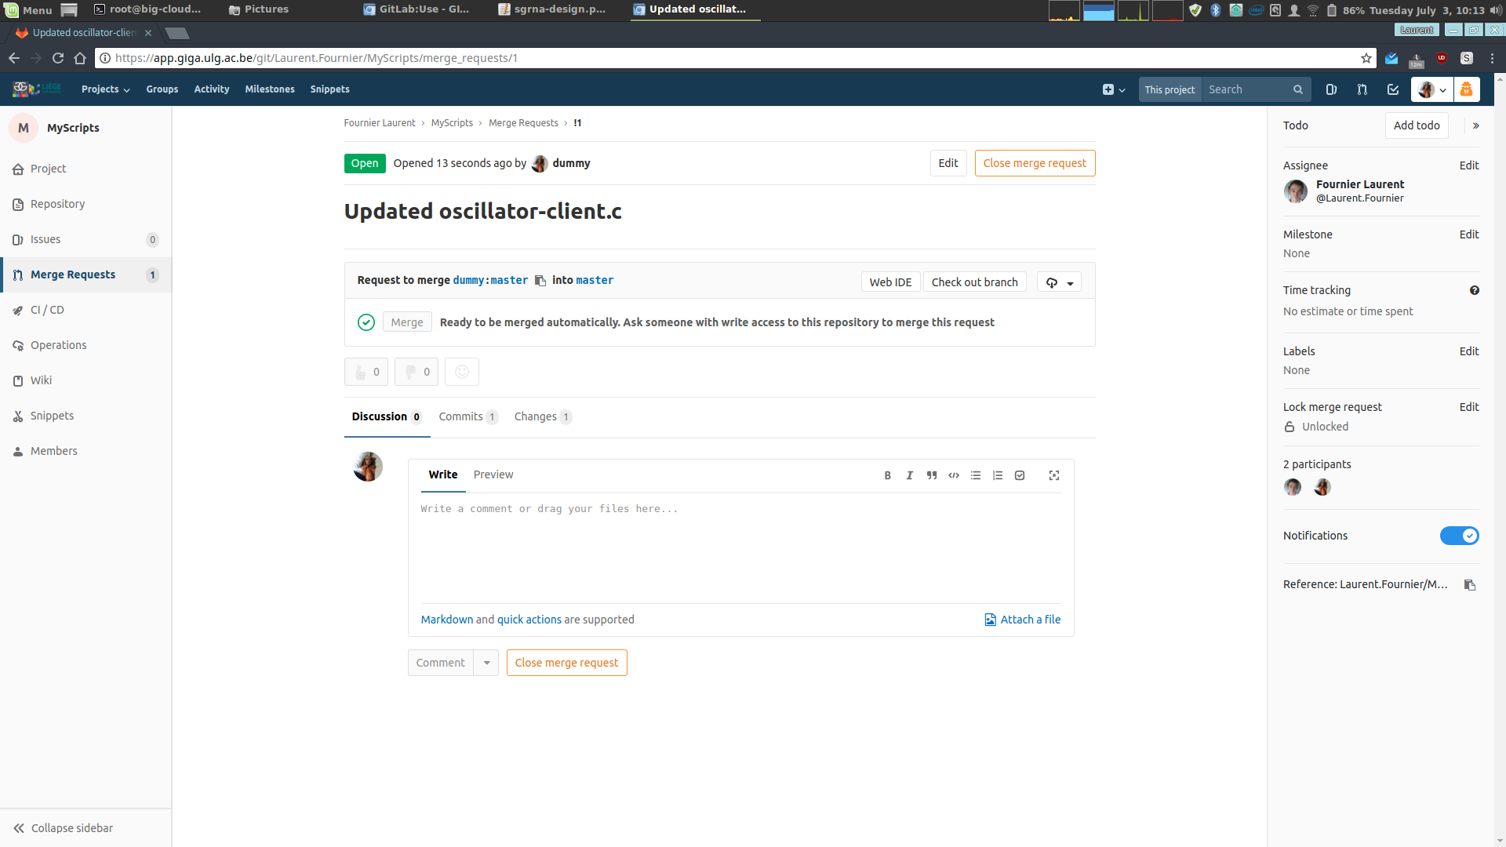This screenshot has height=847, width=1506.
Task: Go to browser home page
Action: click(x=80, y=58)
